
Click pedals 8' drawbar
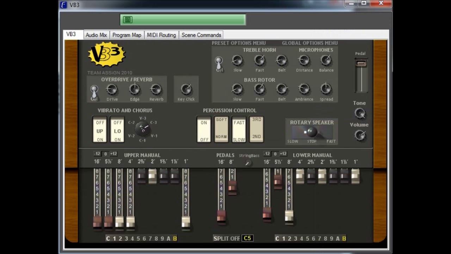click(x=232, y=187)
